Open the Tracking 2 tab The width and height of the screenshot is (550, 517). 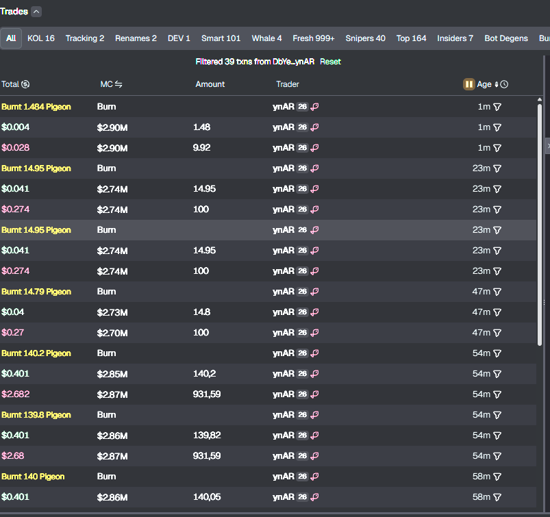tap(85, 38)
